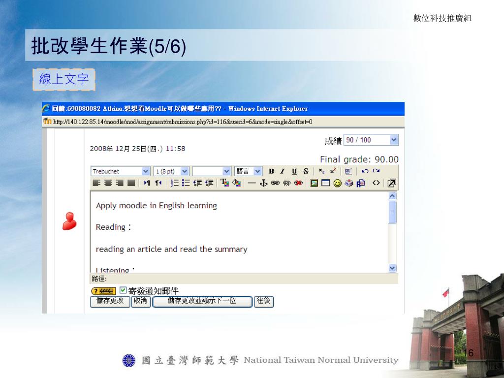Open the 1 (8 pt) font size dropdown
Screen dimensions: 504x378
[171, 171]
